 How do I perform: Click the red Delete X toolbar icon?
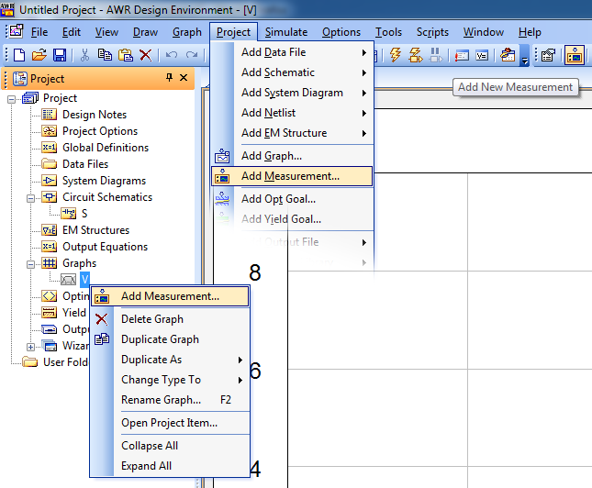(145, 55)
